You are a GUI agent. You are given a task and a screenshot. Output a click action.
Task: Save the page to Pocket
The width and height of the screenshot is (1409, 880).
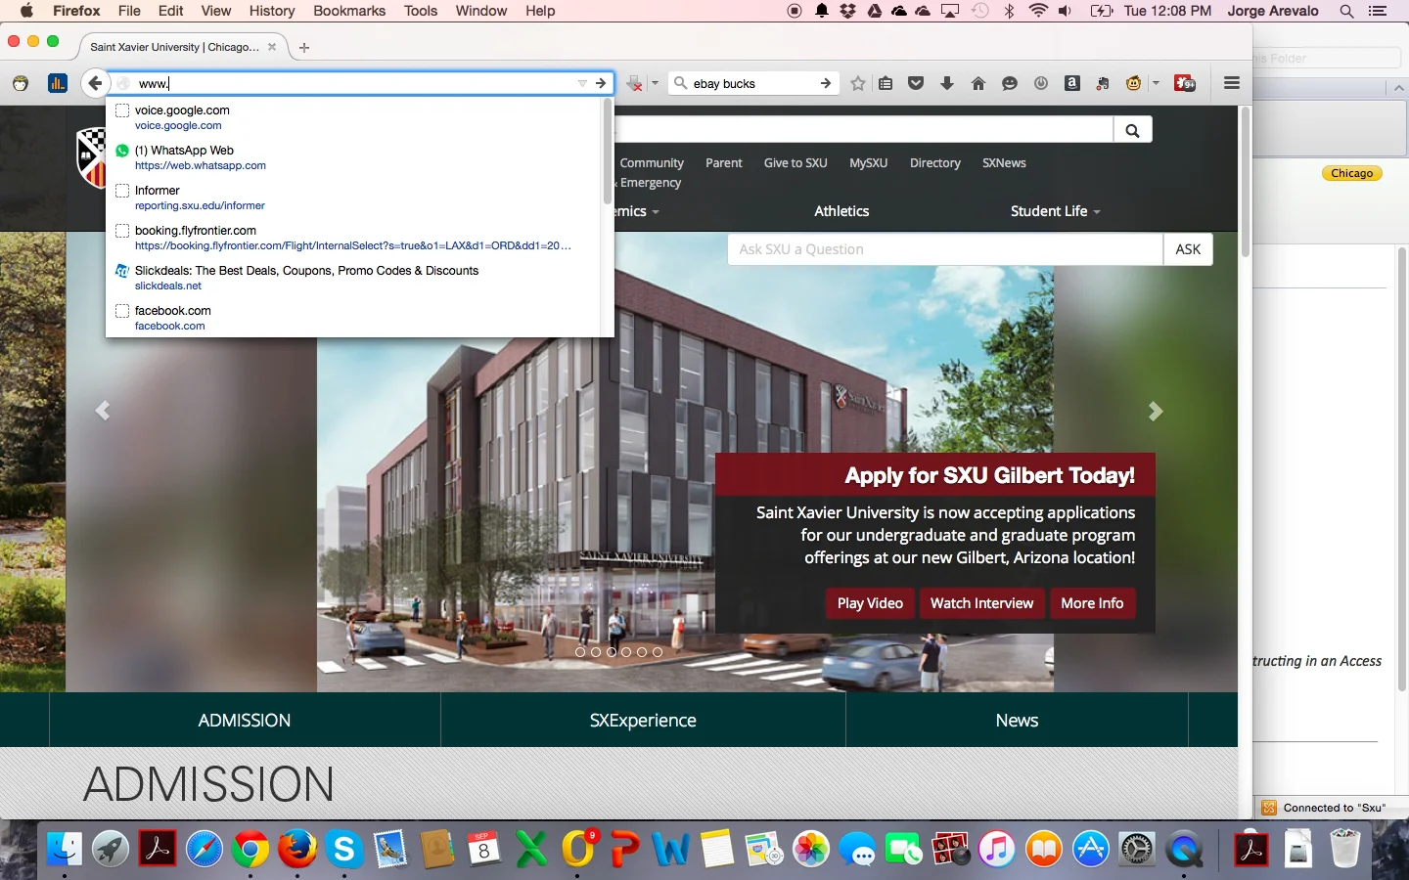coord(916,83)
